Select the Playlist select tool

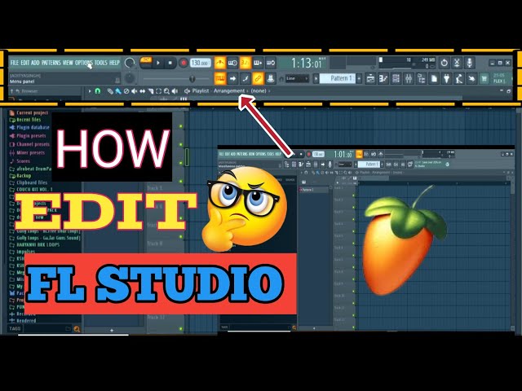tap(158, 90)
